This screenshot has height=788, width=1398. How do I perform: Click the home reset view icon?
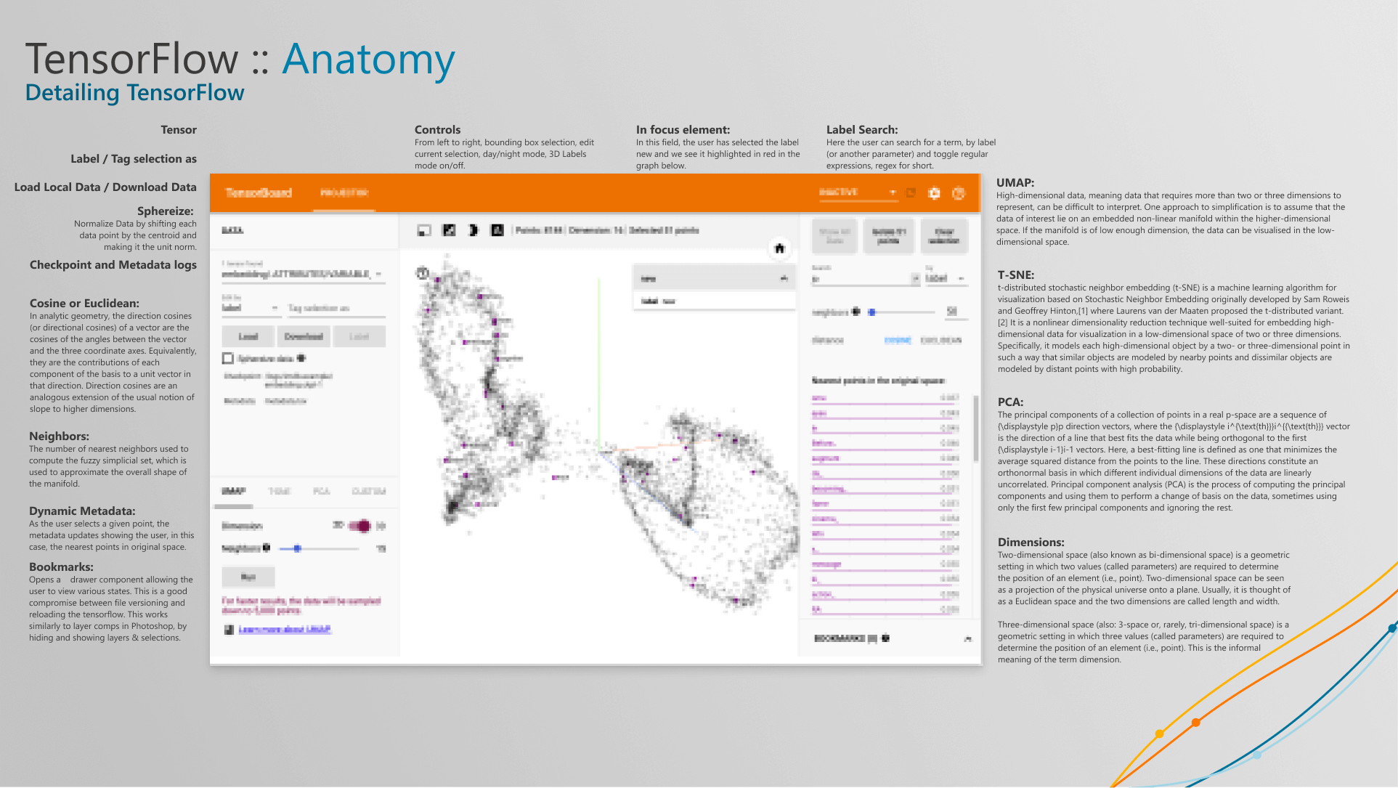coord(779,248)
